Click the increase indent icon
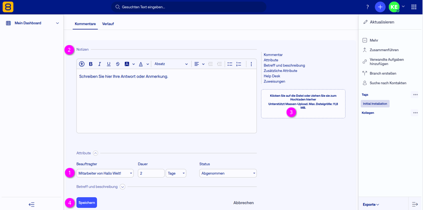Screen dimensions: 423x210 (219, 64)
